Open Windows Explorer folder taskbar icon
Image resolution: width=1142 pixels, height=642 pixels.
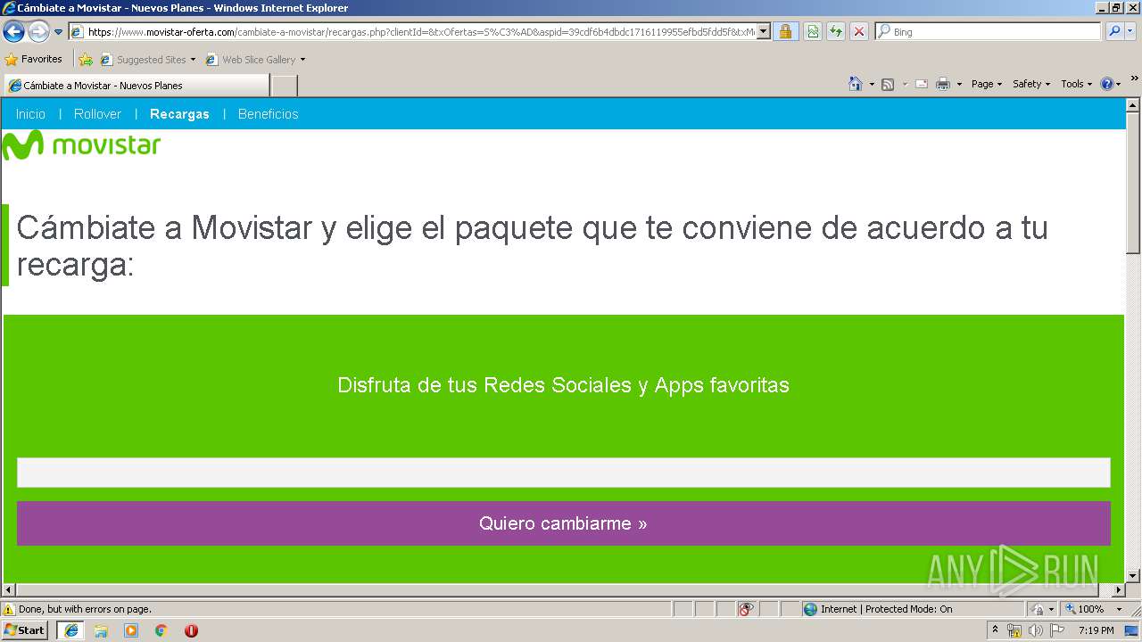point(101,630)
